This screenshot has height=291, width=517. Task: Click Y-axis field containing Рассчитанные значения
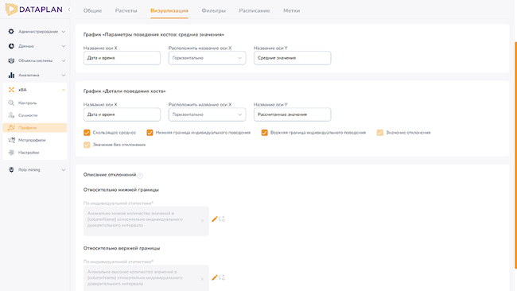click(293, 114)
